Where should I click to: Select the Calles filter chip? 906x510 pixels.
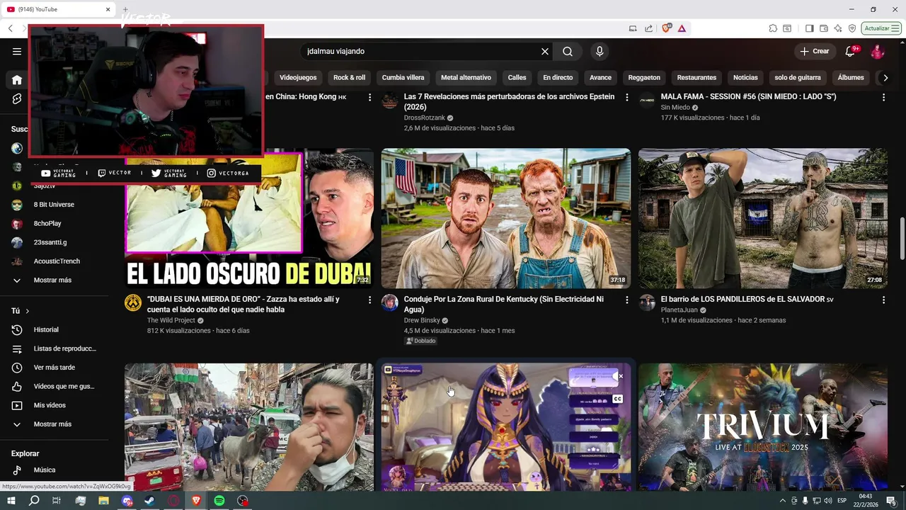pyautogui.click(x=517, y=77)
